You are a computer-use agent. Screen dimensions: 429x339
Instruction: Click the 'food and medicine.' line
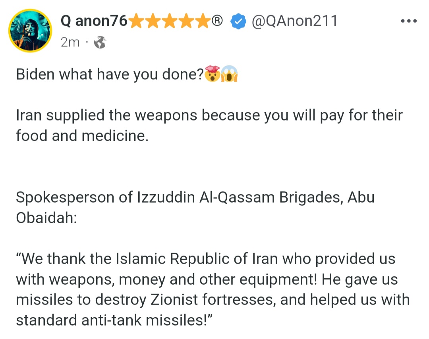82,136
